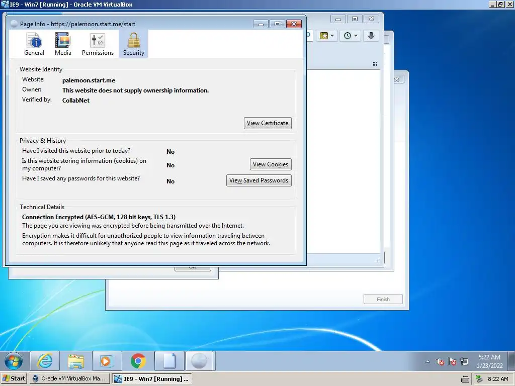The image size is (515, 386).
Task: Close the Pale Moon browser window
Action: (372, 19)
